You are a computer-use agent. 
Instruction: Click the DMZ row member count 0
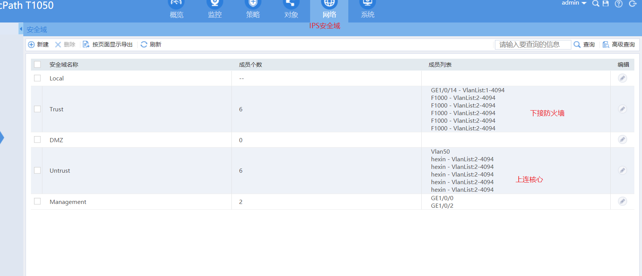(x=241, y=140)
